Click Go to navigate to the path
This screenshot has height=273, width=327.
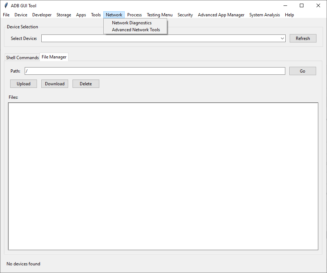tap(302, 71)
